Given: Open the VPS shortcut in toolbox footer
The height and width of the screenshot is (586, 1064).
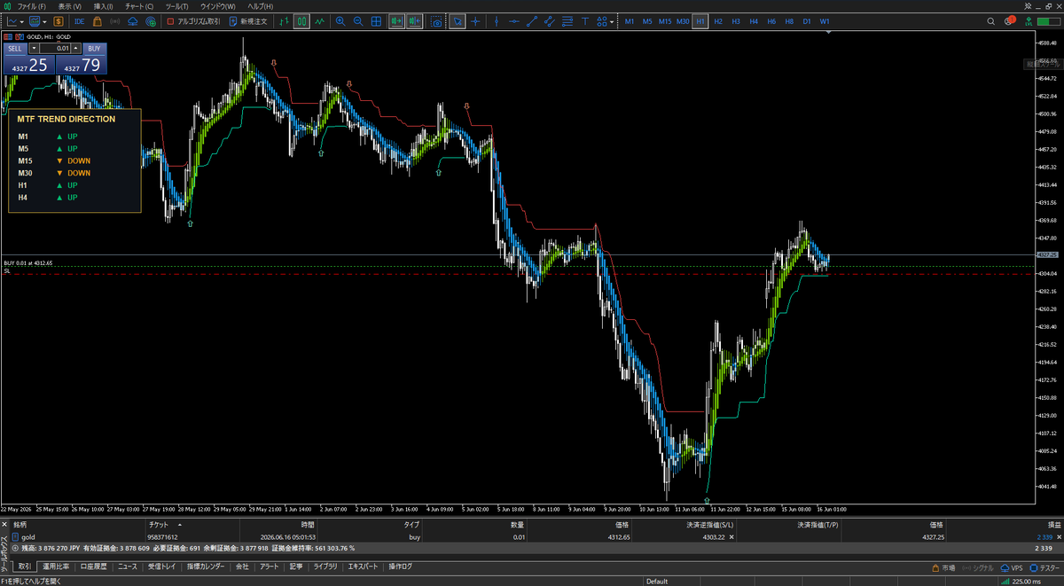Looking at the screenshot, I should (1010, 567).
